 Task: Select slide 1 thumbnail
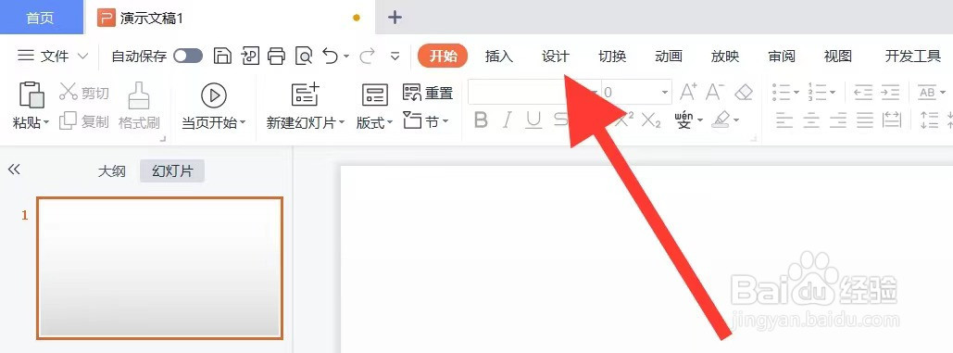pos(160,268)
